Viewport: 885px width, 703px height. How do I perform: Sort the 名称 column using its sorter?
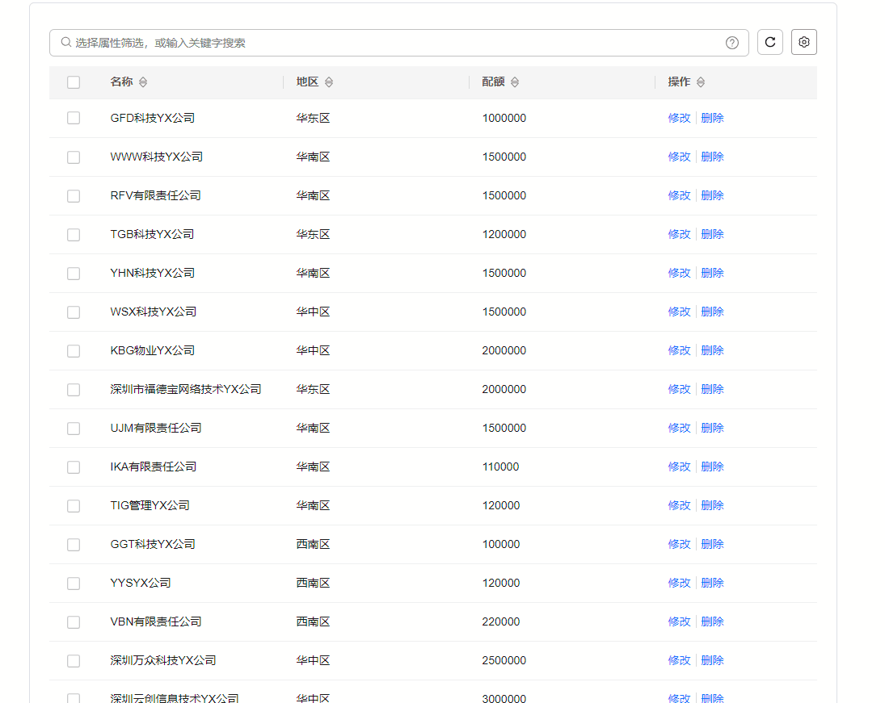tap(144, 82)
